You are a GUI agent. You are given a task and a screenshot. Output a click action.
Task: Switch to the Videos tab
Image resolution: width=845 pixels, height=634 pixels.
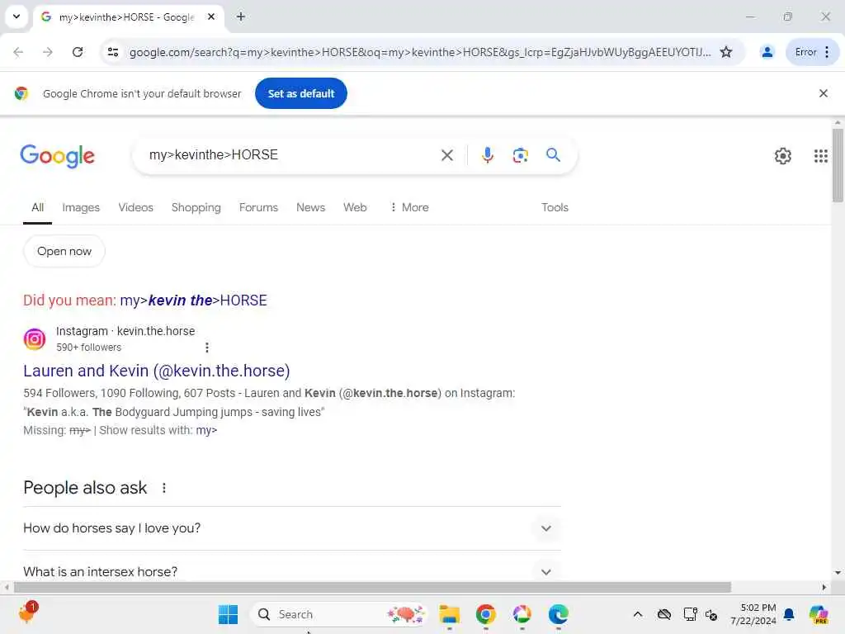pyautogui.click(x=136, y=207)
